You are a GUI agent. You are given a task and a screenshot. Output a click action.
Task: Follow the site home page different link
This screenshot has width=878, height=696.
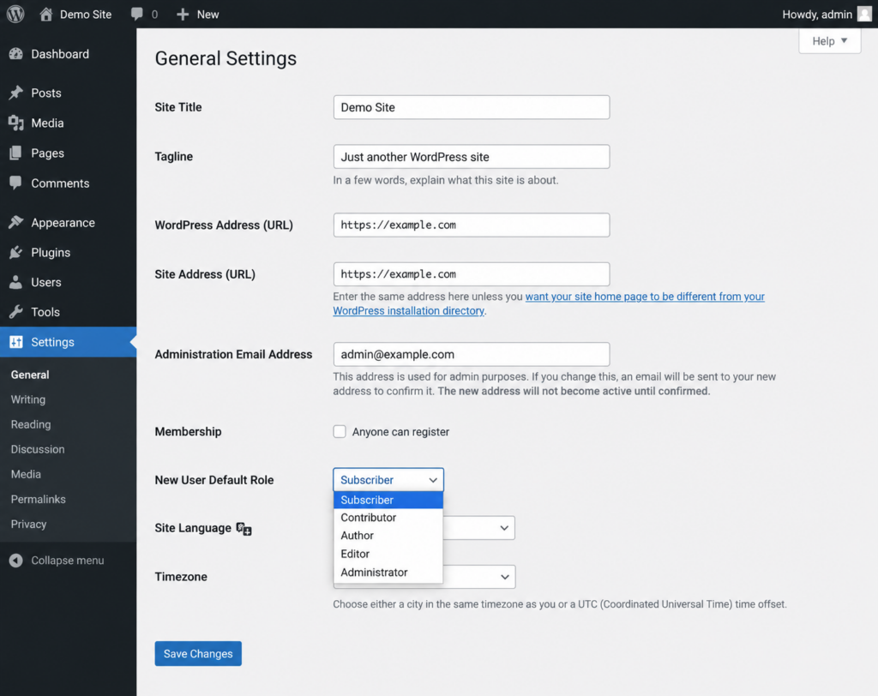(549, 303)
